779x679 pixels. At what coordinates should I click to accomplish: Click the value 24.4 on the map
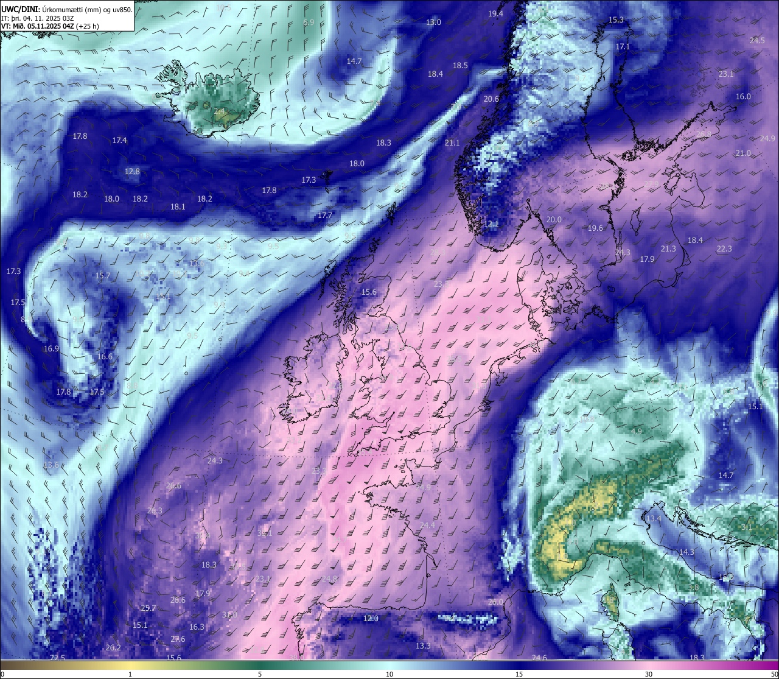[x=427, y=525]
